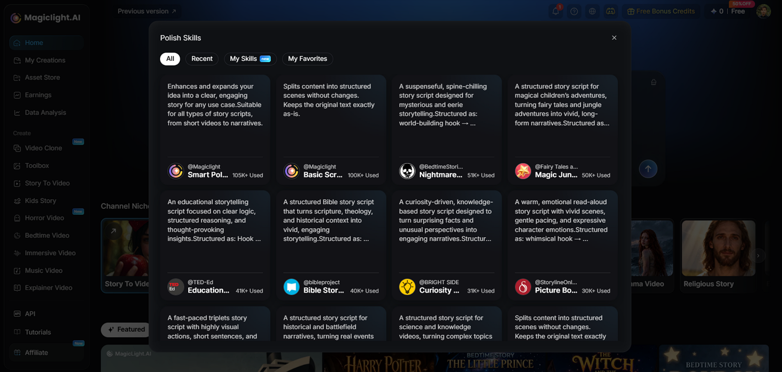Open the Discord icon in top bar

pyautogui.click(x=611, y=11)
